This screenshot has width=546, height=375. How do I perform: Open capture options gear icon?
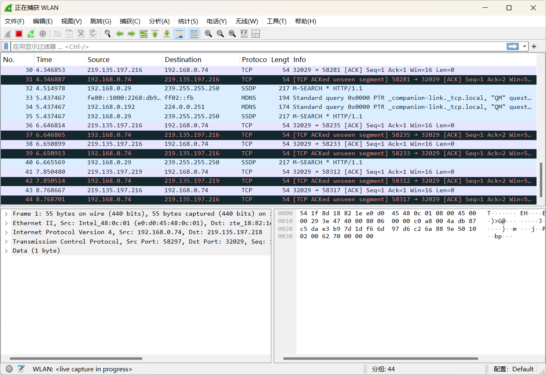(42, 34)
